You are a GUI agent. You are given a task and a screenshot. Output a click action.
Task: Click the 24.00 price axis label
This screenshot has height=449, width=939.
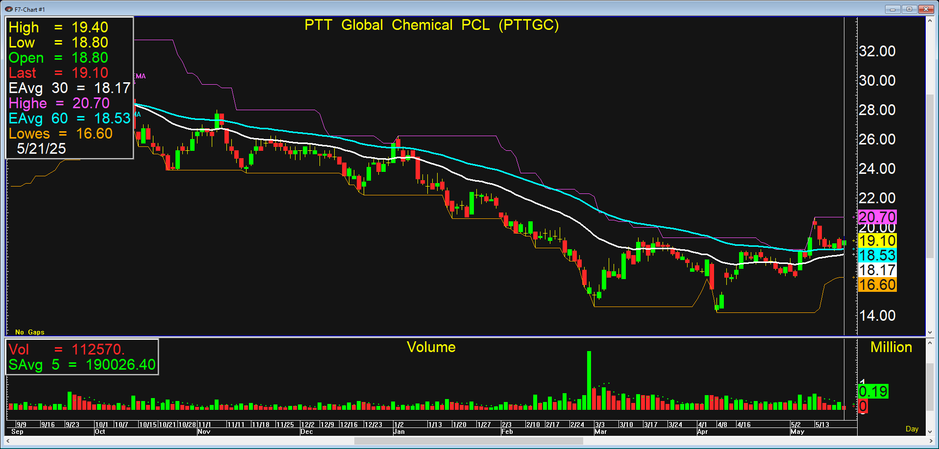click(877, 168)
